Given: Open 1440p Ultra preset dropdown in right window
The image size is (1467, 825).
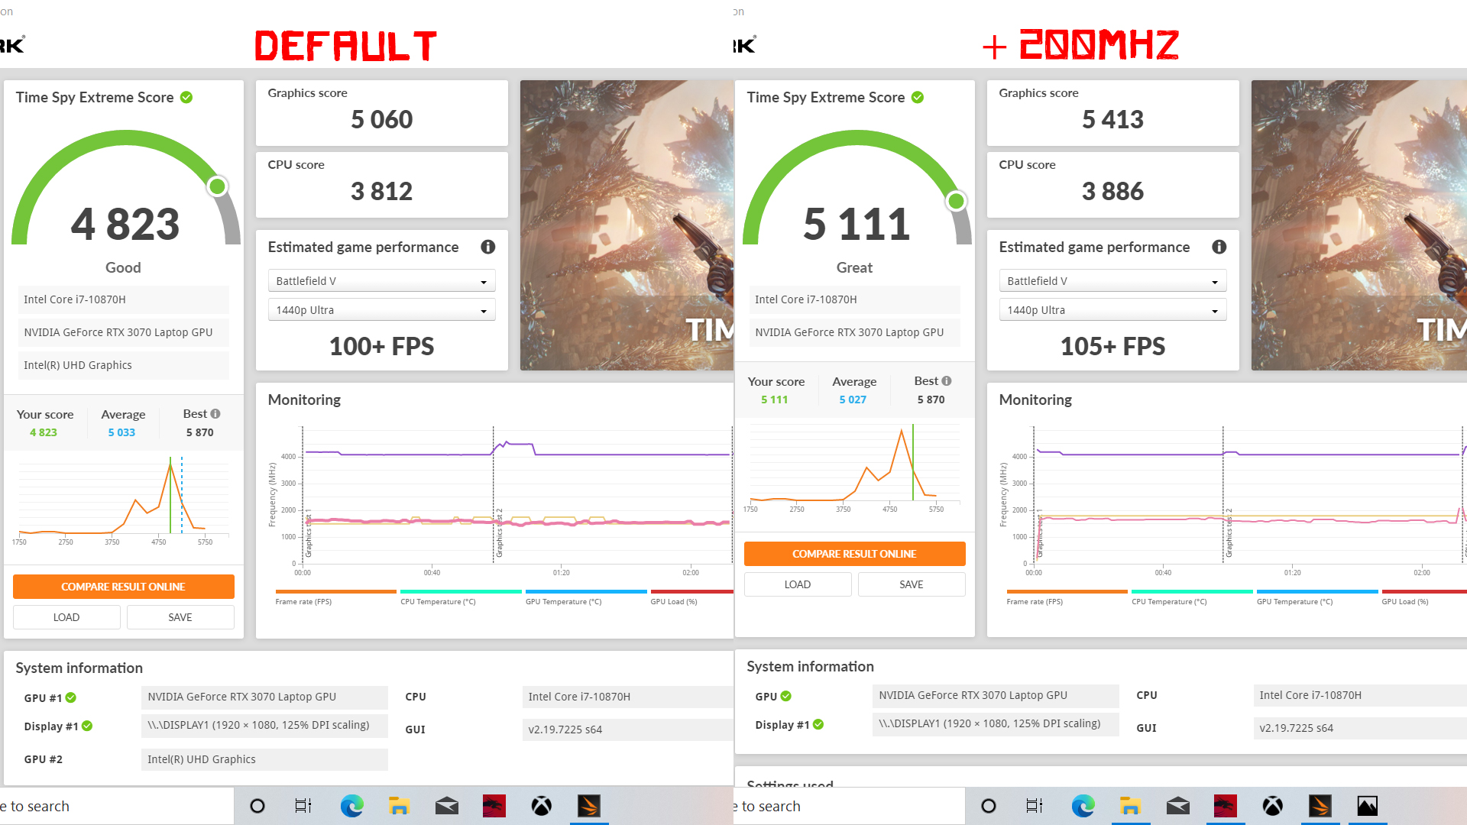Looking at the screenshot, I should 1112,310.
